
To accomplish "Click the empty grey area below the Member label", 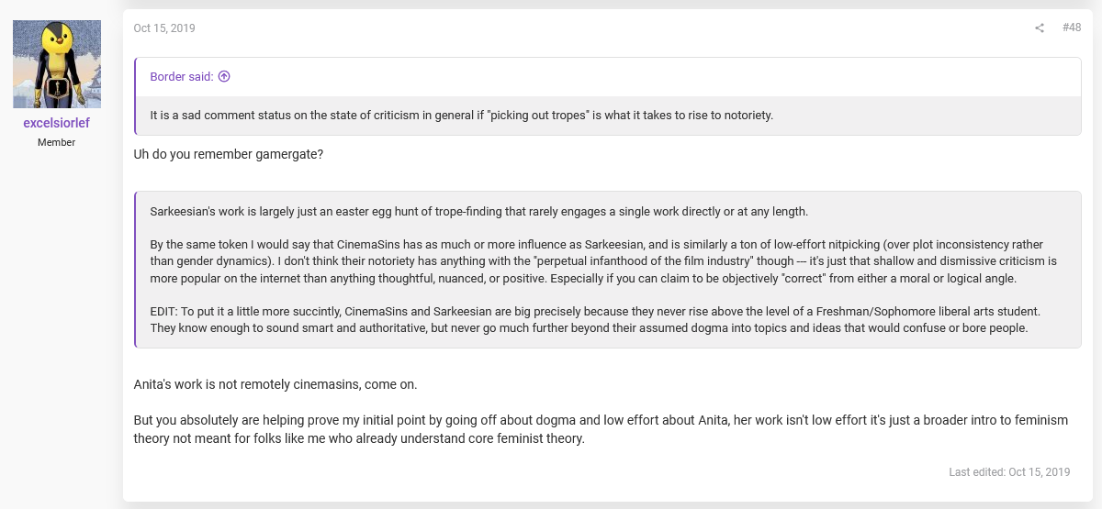I will [x=57, y=321].
